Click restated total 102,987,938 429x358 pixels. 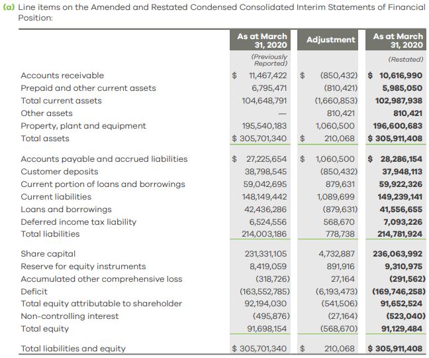(x=399, y=101)
